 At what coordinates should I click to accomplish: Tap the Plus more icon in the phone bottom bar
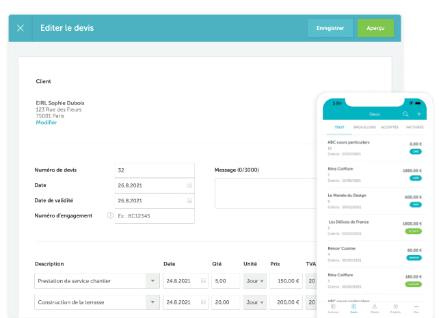pyautogui.click(x=416, y=308)
